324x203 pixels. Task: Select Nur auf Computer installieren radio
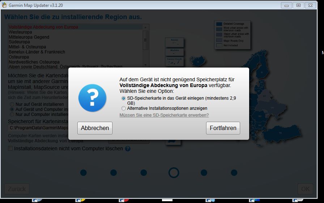click(x=12, y=114)
